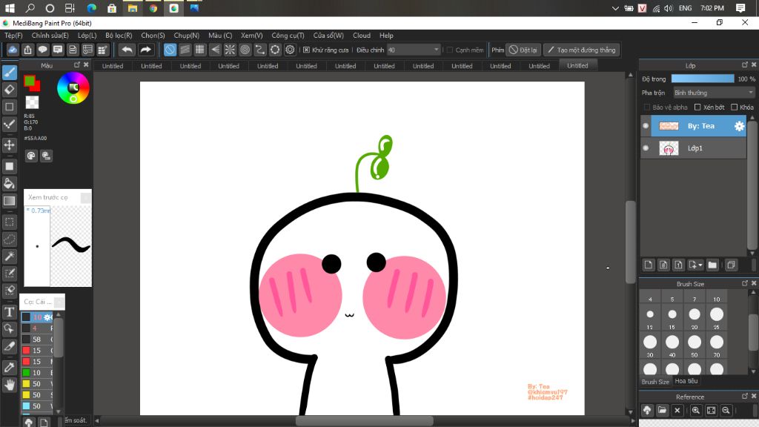This screenshot has width=759, height=427.
Task: Adjust the Độ trong opacity slider
Action: 703,79
